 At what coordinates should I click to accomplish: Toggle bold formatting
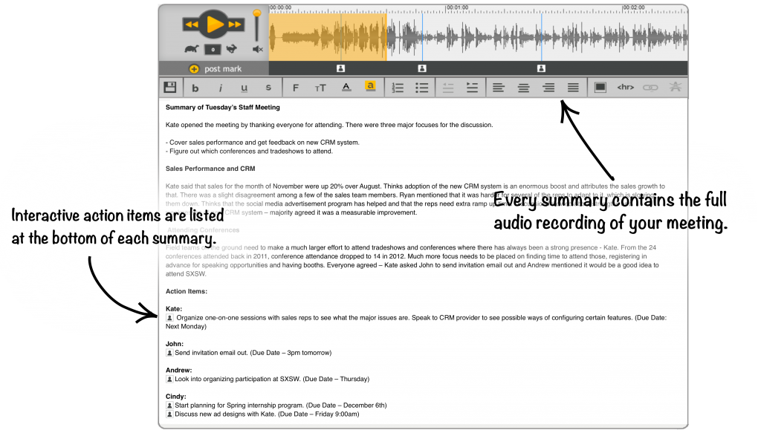click(x=197, y=88)
